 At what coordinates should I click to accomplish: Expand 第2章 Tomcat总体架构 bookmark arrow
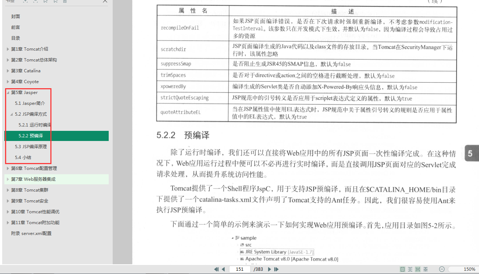(8, 60)
